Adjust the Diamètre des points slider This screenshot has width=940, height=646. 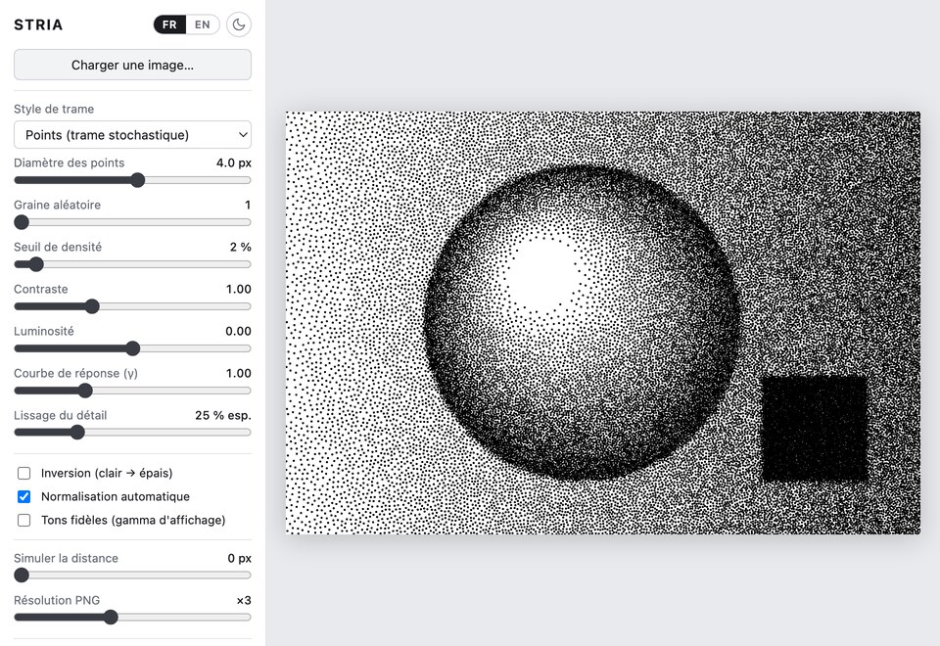132,180
